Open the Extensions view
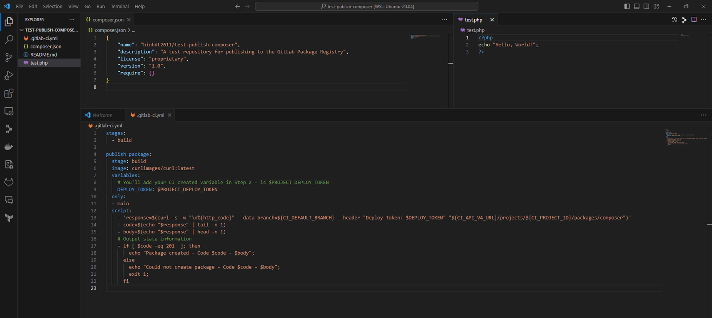Screen dimensions: 712x318 [x=8, y=93]
